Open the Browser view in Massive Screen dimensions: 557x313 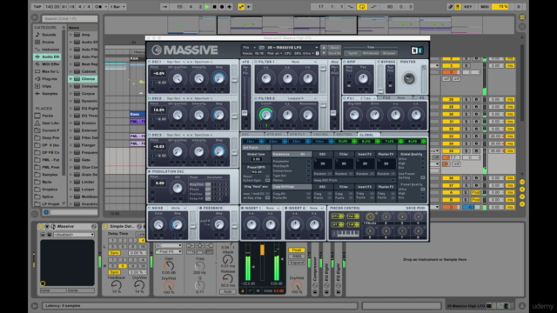389,53
